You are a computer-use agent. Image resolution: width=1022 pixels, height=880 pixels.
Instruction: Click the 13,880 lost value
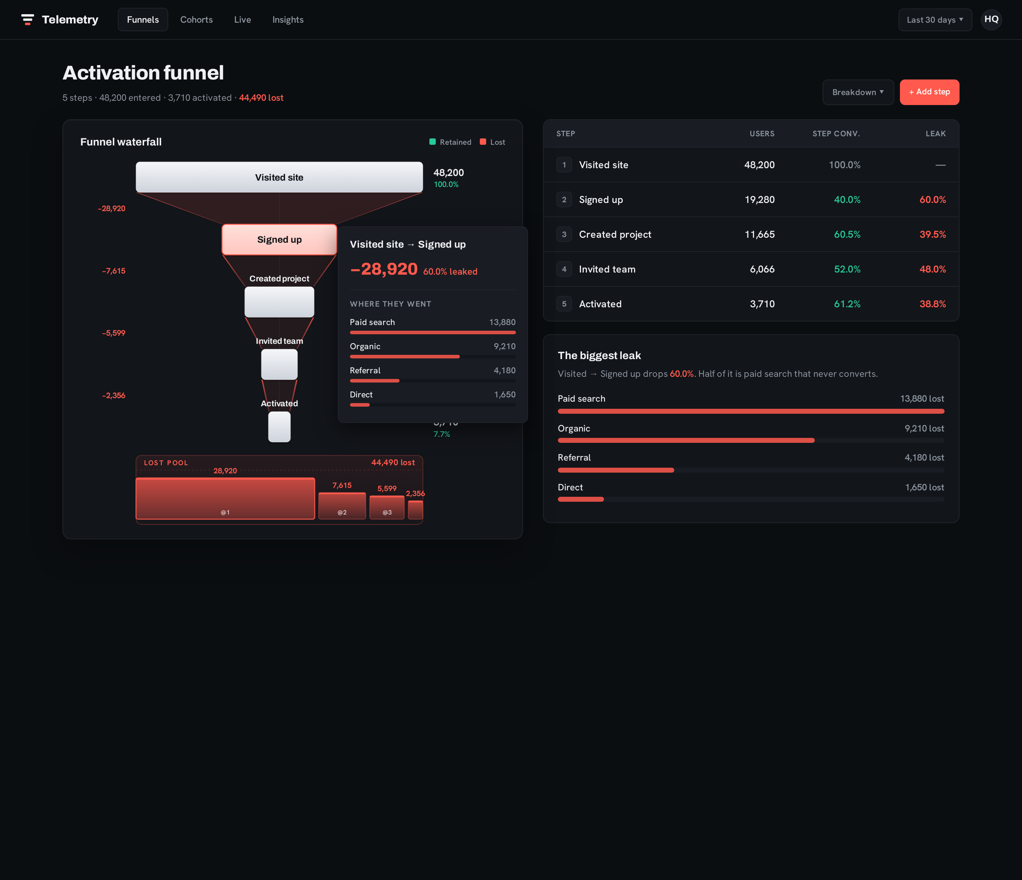[922, 398]
